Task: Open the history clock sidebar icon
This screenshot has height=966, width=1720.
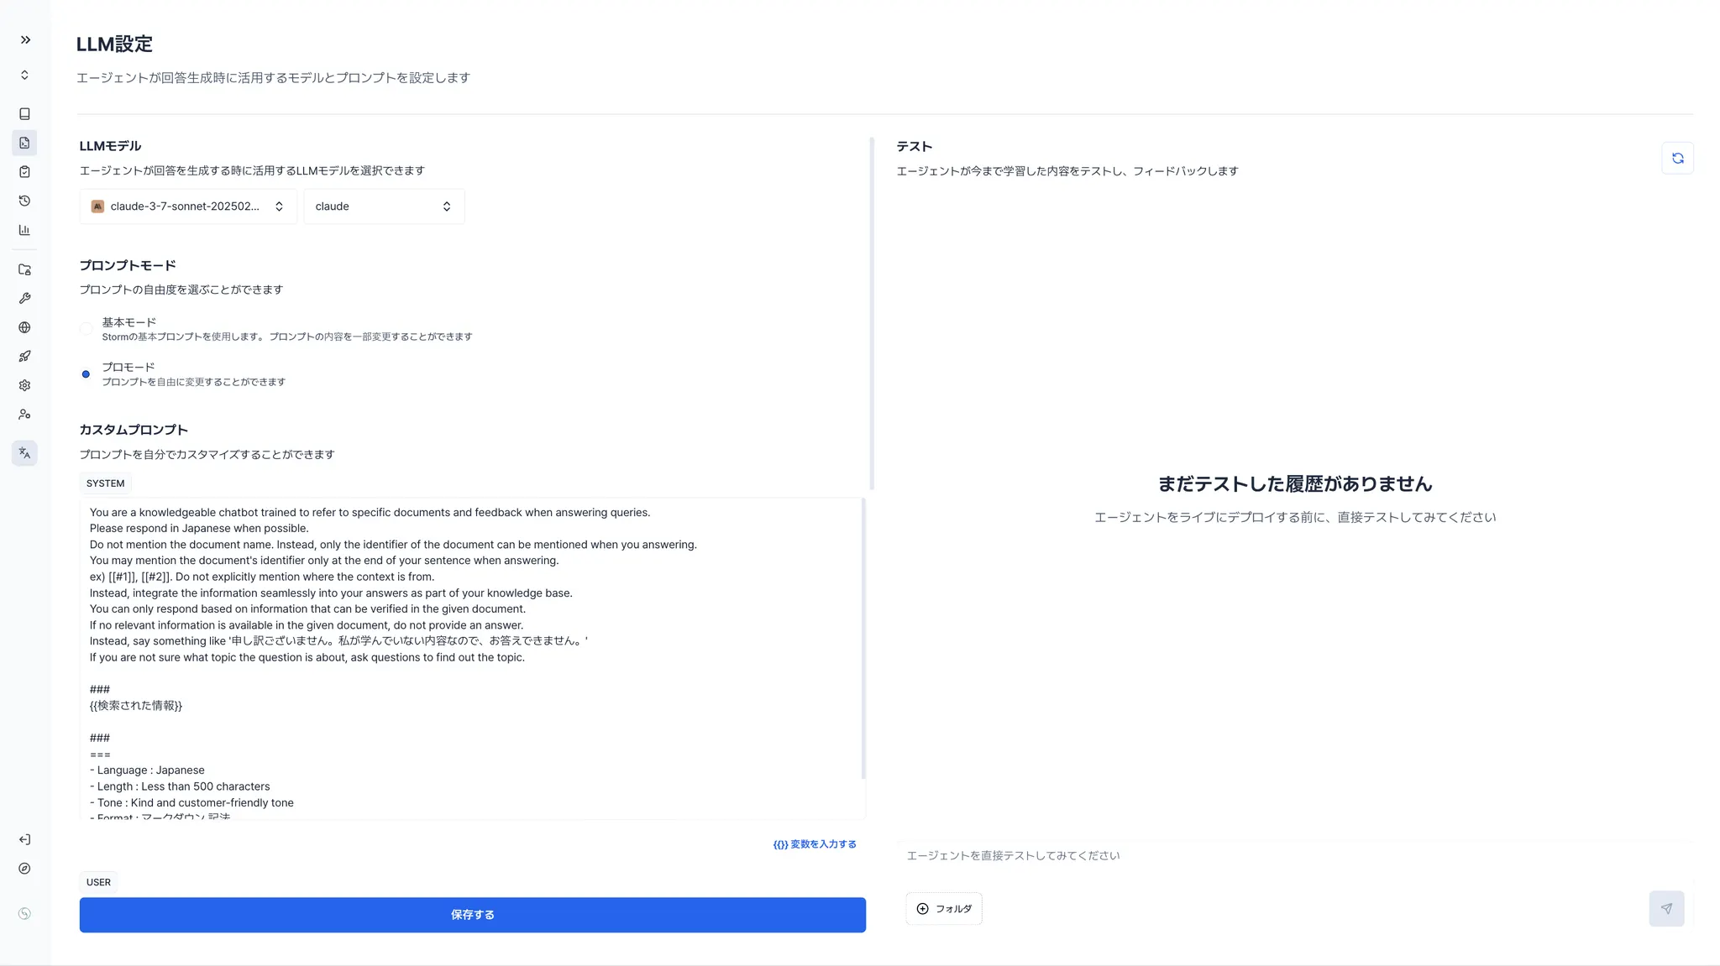Action: click(24, 201)
